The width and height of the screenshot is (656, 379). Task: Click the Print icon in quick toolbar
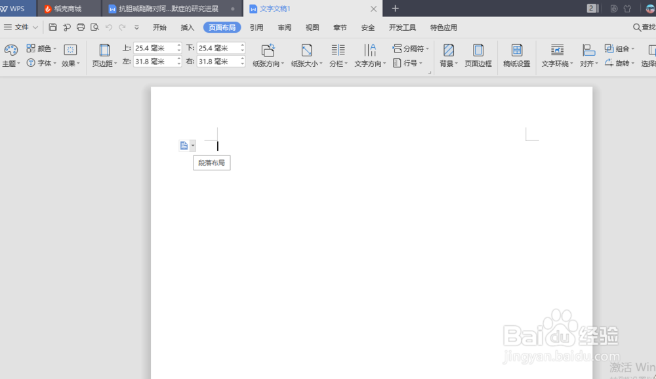point(81,27)
